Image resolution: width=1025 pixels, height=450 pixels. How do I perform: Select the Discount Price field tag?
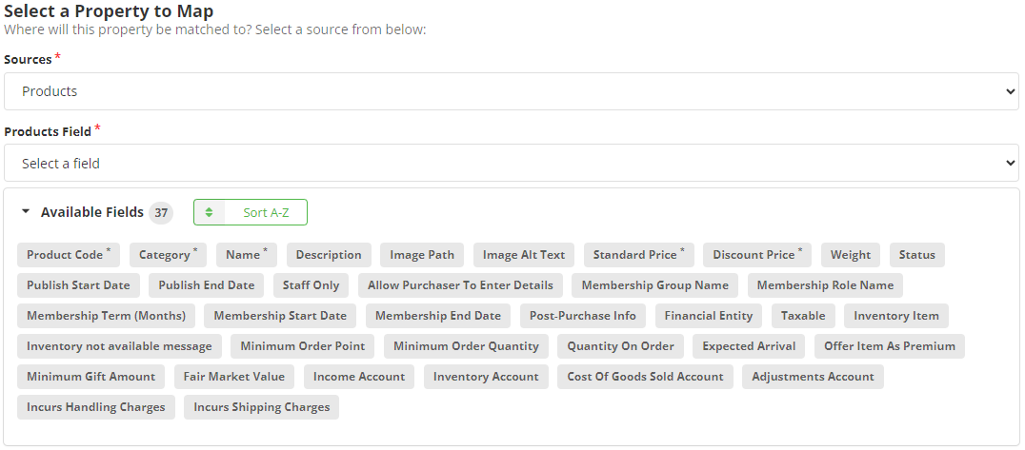[x=757, y=255]
